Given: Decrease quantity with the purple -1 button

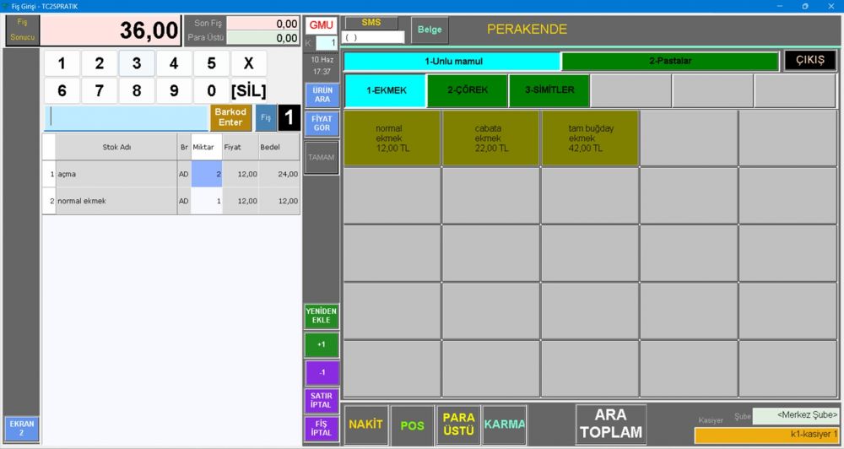Looking at the screenshot, I should [x=322, y=372].
